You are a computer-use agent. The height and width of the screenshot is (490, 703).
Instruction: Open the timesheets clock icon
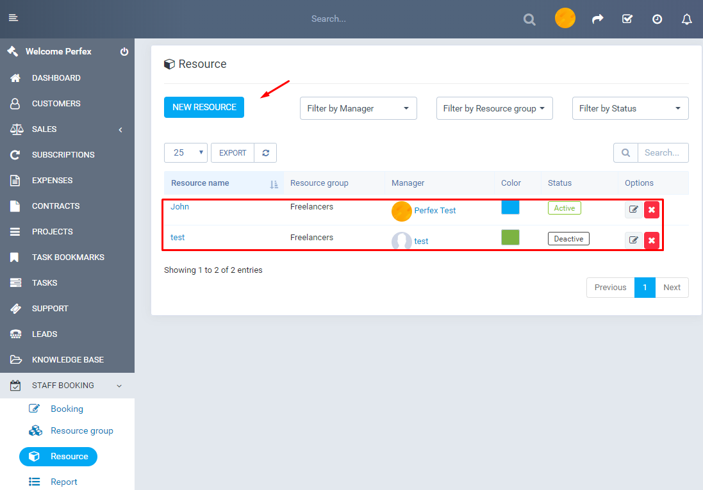657,19
